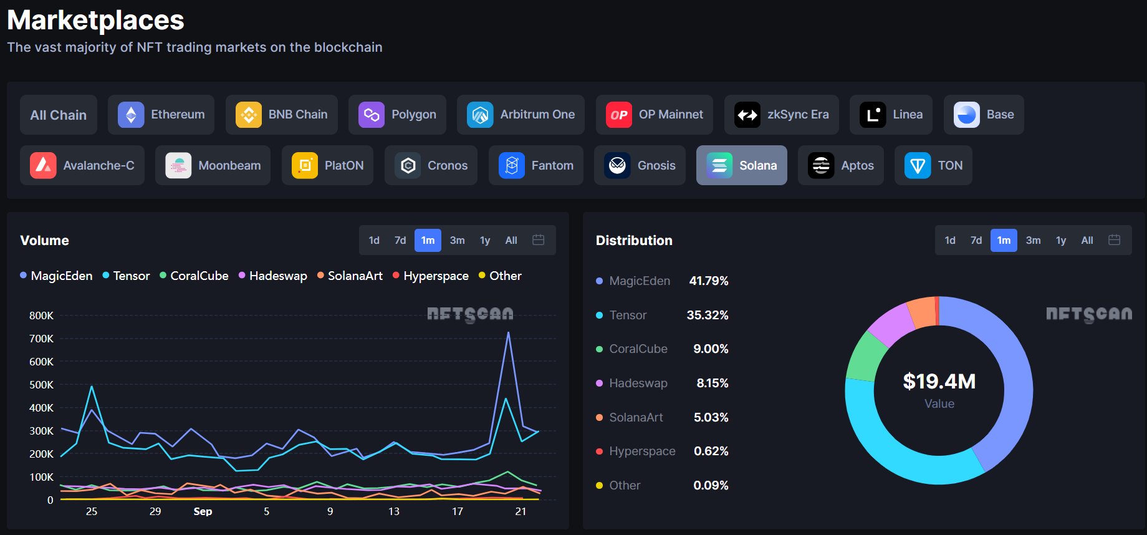Image resolution: width=1147 pixels, height=535 pixels.
Task: Select the Polygon logo icon
Action: [x=372, y=115]
